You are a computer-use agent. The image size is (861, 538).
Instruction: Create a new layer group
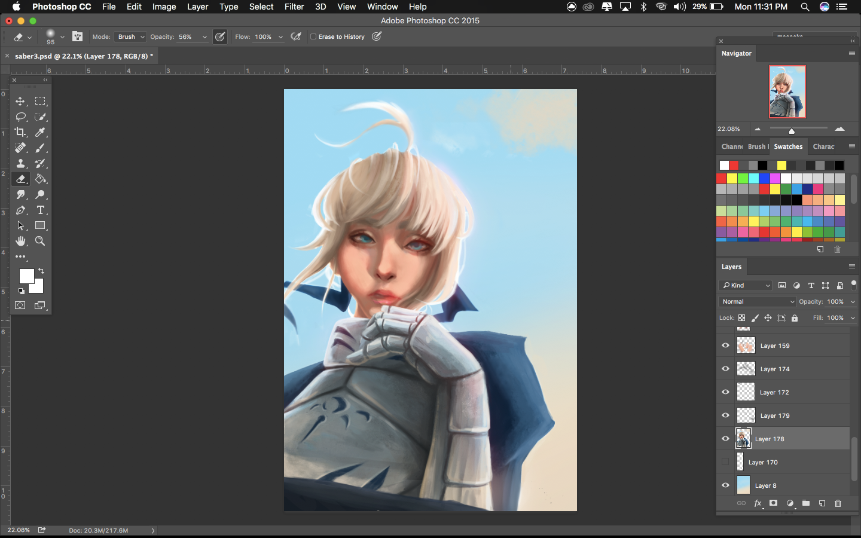(806, 503)
